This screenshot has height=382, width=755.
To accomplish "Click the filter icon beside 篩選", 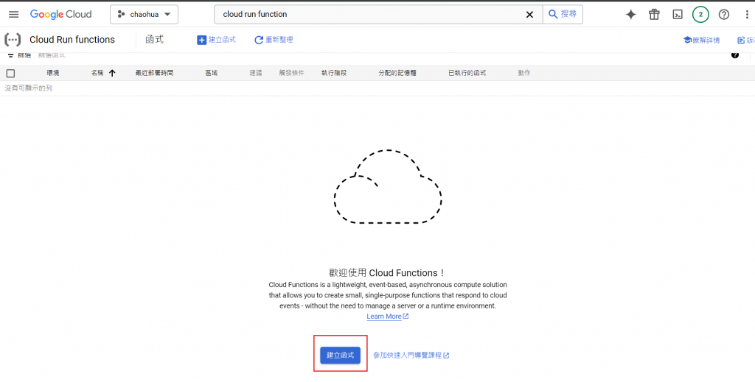I will tap(10, 56).
